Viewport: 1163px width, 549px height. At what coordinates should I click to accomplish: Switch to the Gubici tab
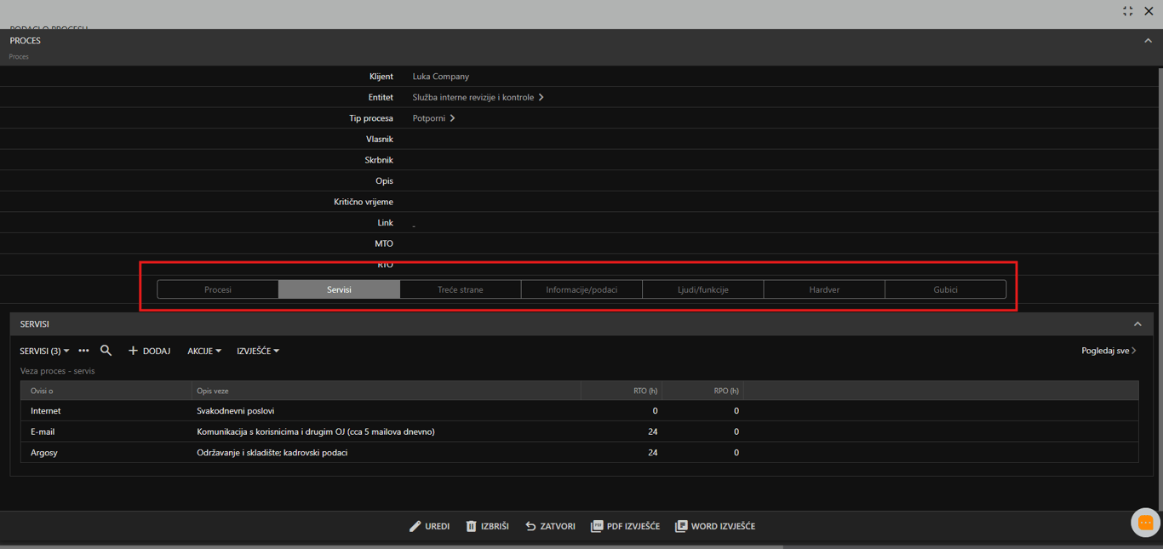[945, 289]
